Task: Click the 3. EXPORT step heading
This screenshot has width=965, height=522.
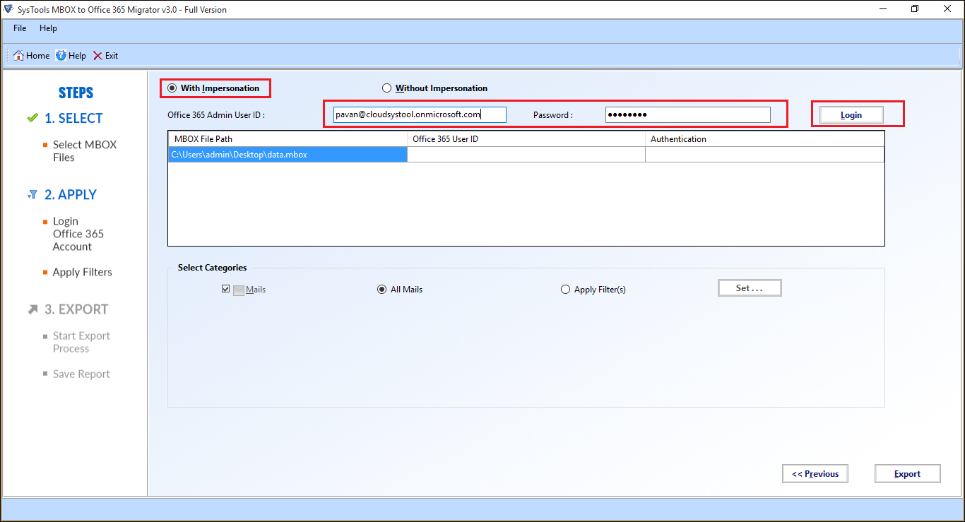Action: [x=76, y=309]
